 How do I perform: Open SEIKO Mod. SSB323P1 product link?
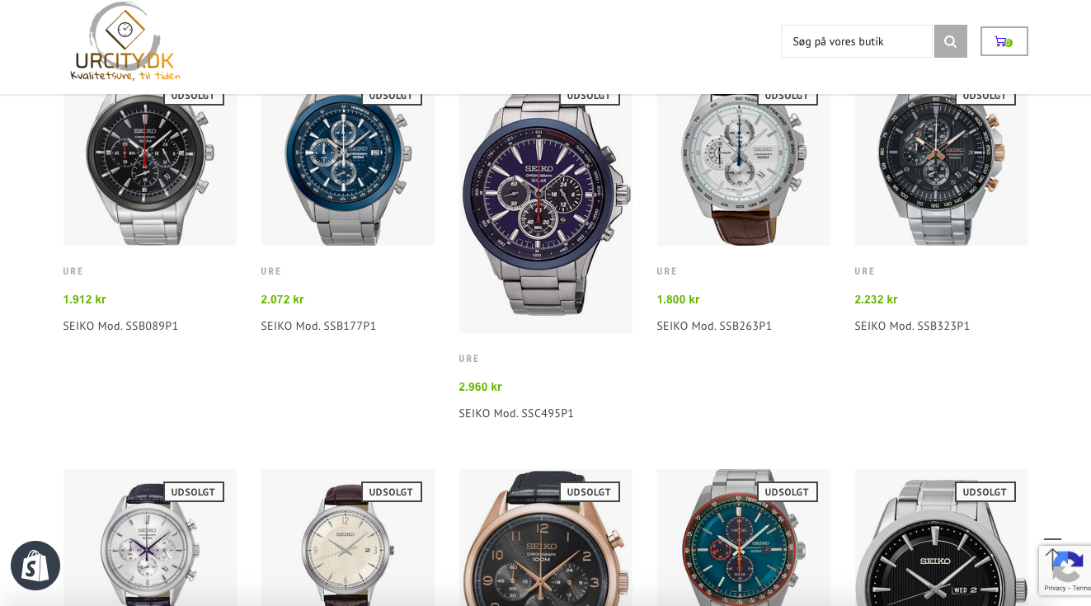click(x=912, y=326)
